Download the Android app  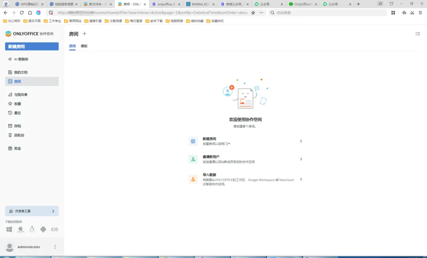[x=43, y=229]
